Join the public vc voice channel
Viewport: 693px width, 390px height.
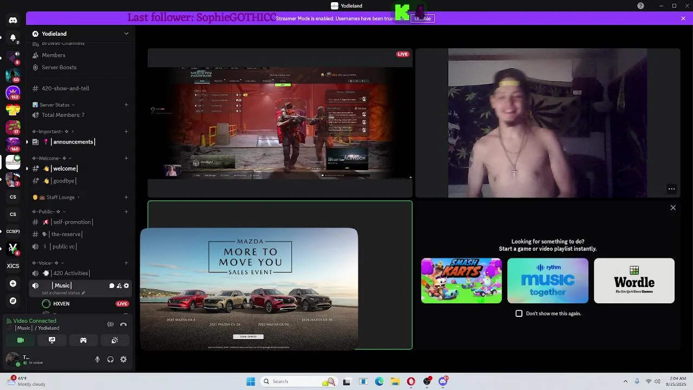point(80,246)
